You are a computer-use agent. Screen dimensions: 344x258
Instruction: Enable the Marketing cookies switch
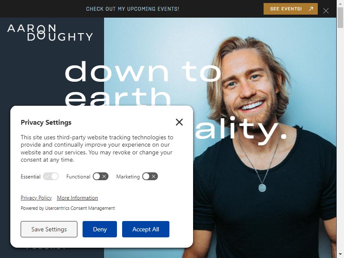(x=150, y=176)
